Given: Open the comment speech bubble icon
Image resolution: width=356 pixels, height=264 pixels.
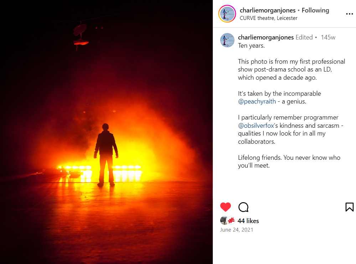Looking at the screenshot, I should 243,207.
